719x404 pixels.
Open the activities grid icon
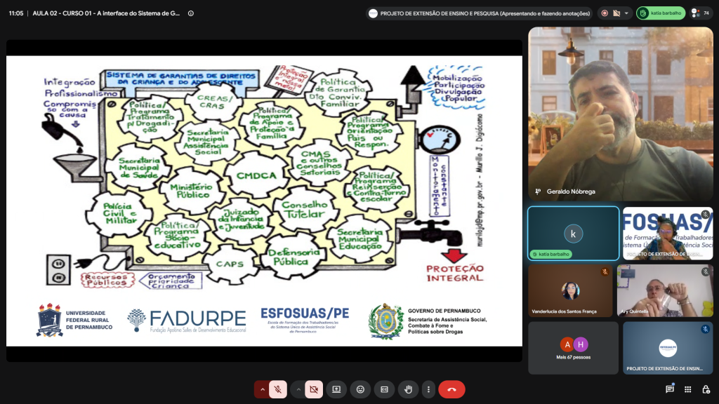tap(688, 389)
